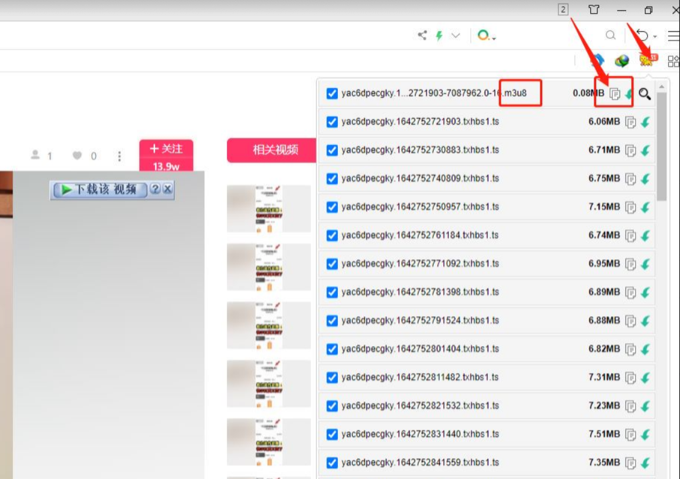Copy link of the m3u8 file
The height and width of the screenshot is (479, 680).
[x=615, y=93]
